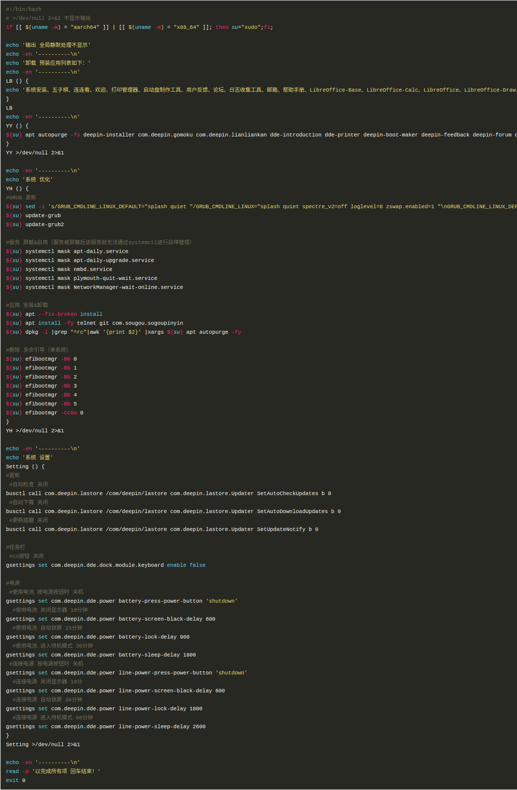517x790 pixels.
Task: Click the 'if [[ $(uname -m) = "aarch64"' line
Action: [x=139, y=27]
